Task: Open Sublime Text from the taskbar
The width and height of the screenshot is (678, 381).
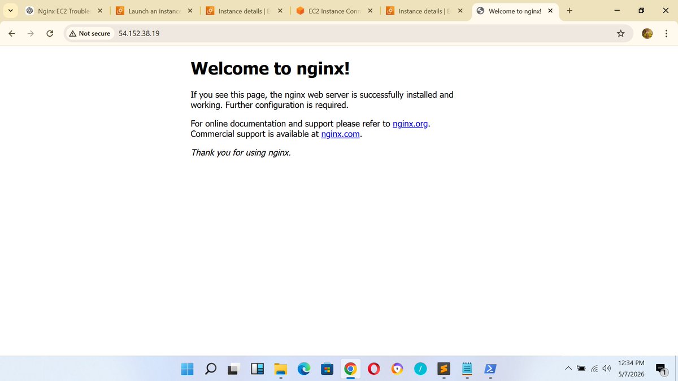Action: 444,369
